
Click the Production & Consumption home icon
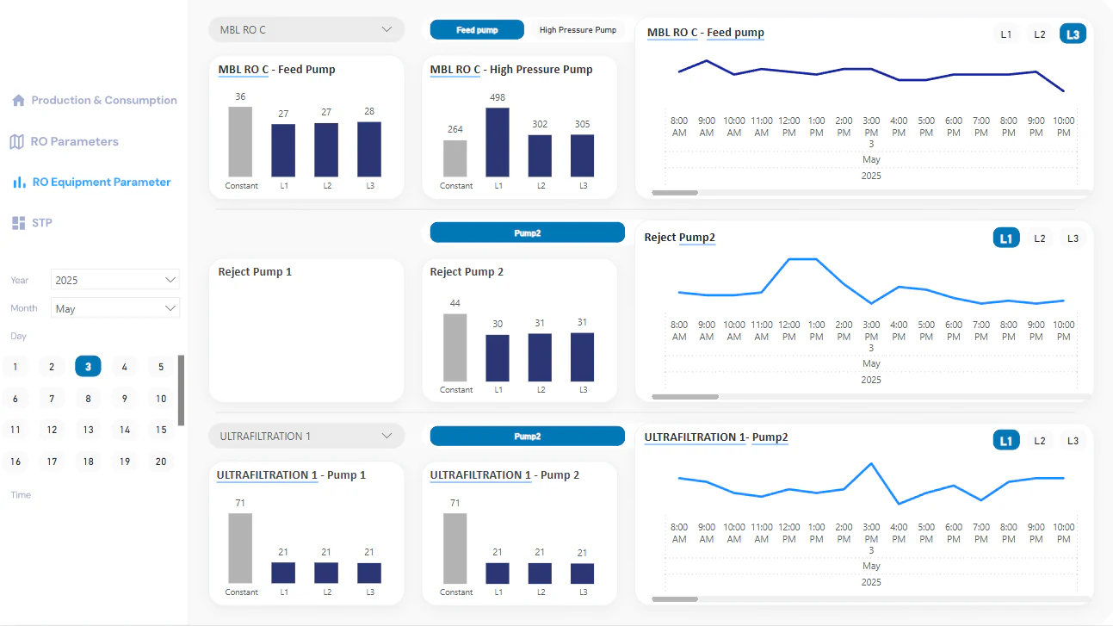point(18,101)
